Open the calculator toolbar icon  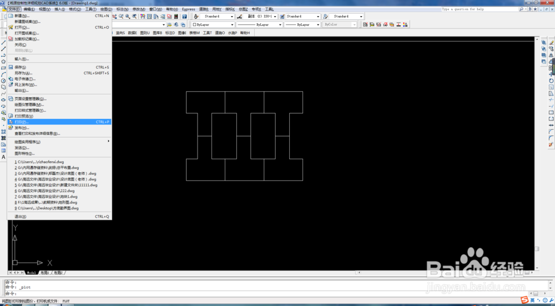point(176,16)
